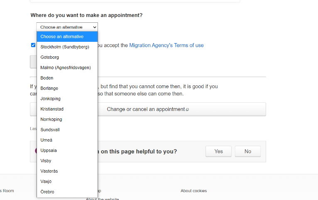Select Sundsvall from the list
This screenshot has height=200, width=318.
67,130
